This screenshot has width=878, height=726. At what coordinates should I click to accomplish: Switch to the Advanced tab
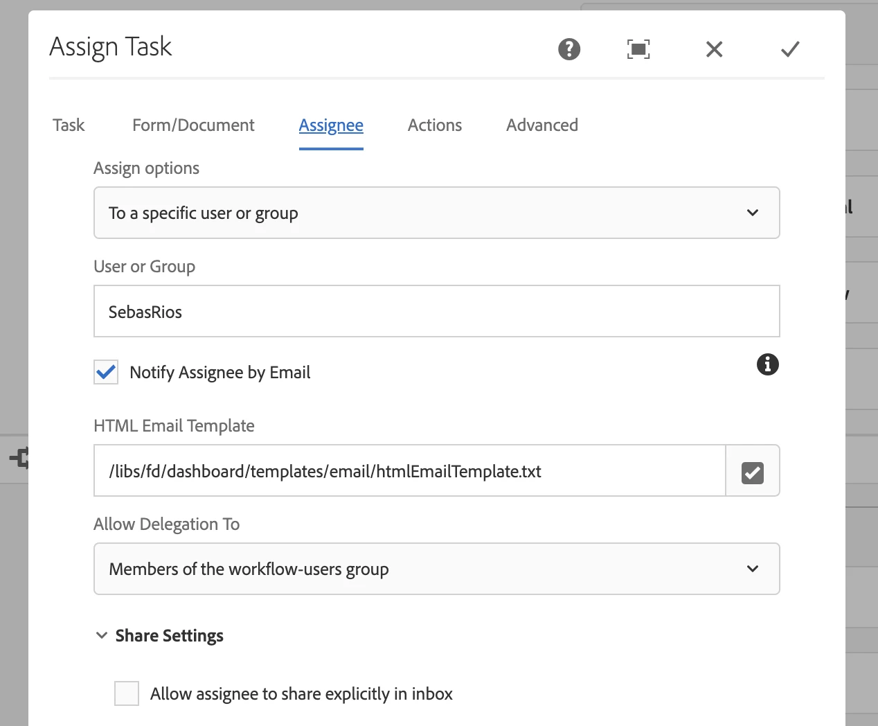542,125
